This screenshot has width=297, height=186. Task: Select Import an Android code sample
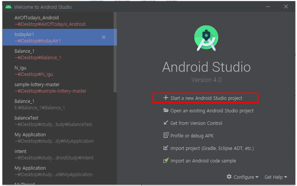tap(200, 161)
